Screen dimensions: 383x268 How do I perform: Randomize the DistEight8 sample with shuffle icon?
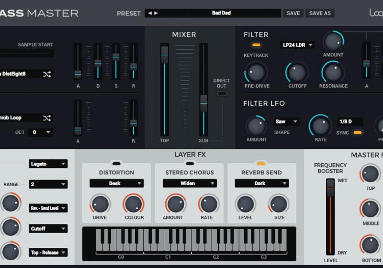pos(47,74)
